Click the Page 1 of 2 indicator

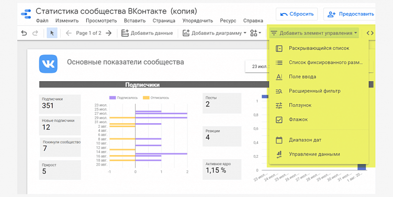pos(88,33)
